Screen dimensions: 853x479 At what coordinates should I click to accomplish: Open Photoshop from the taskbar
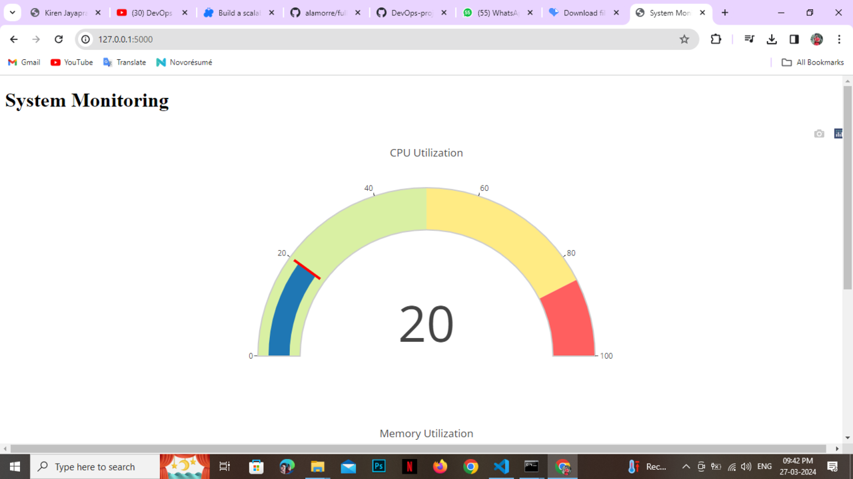(x=379, y=466)
